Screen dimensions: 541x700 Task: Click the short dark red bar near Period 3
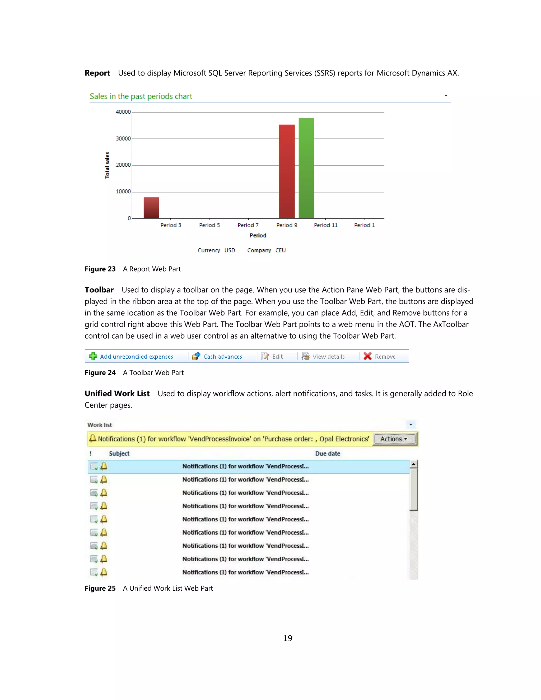click(151, 208)
